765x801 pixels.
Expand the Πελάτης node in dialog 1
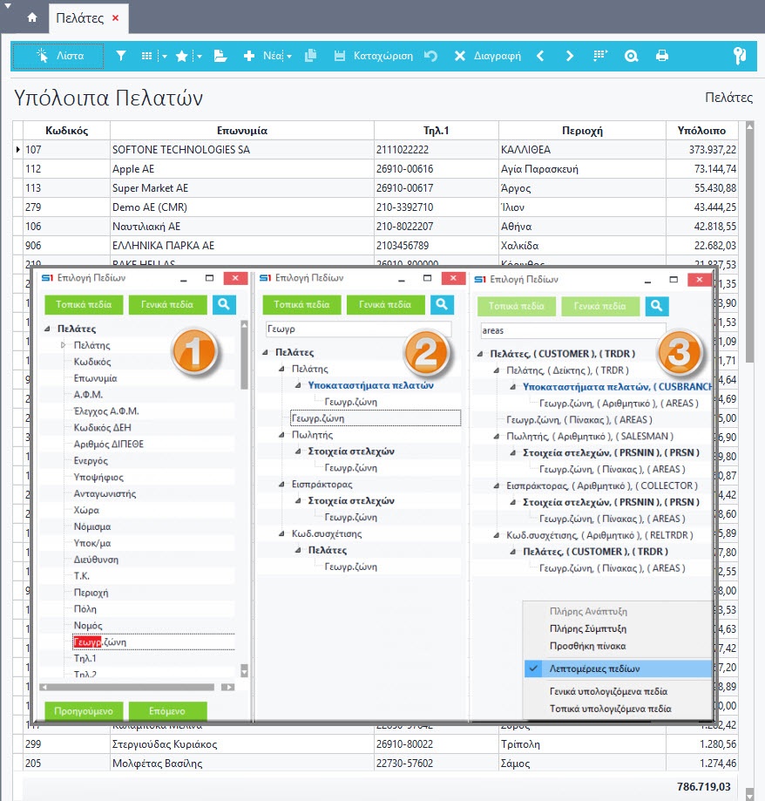(x=63, y=345)
